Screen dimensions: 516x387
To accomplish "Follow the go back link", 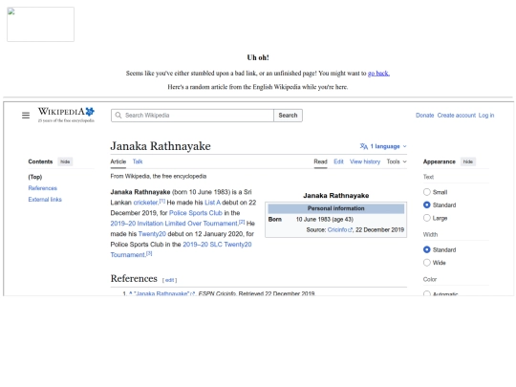I will [378, 73].
